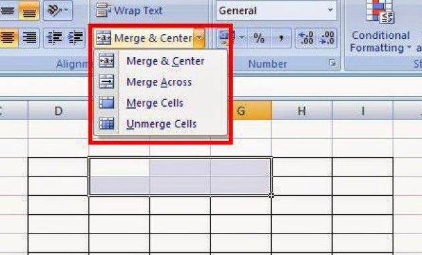Click the Increase Indent icon
Screen dimensions: 422x255
(x=75, y=38)
